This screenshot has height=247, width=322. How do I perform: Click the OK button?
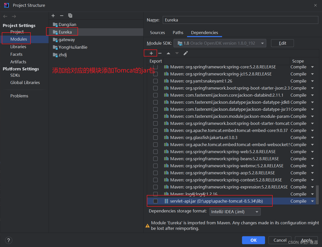pos(253,240)
